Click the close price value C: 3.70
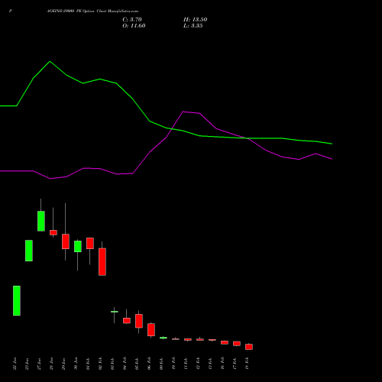Image resolution: width=382 pixels, height=382 pixels. click(132, 20)
